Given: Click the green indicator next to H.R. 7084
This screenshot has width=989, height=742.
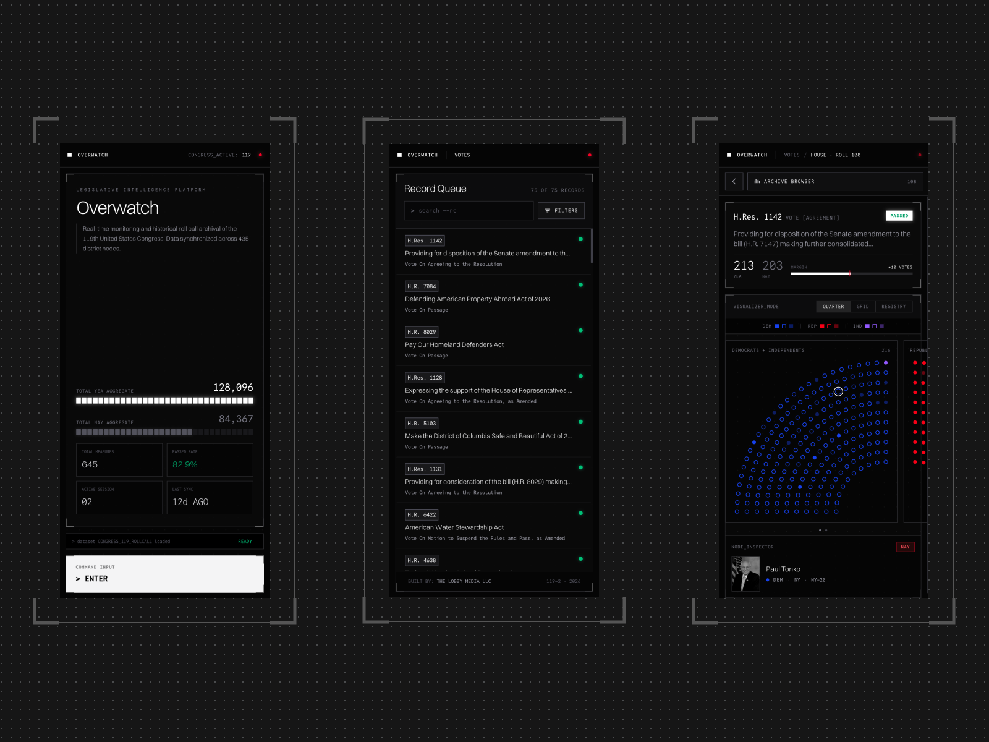Looking at the screenshot, I should point(580,285).
